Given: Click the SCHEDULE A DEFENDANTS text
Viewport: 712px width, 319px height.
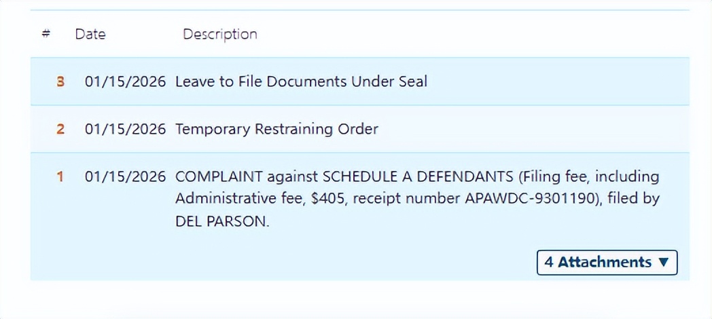Looking at the screenshot, I should point(417,176).
